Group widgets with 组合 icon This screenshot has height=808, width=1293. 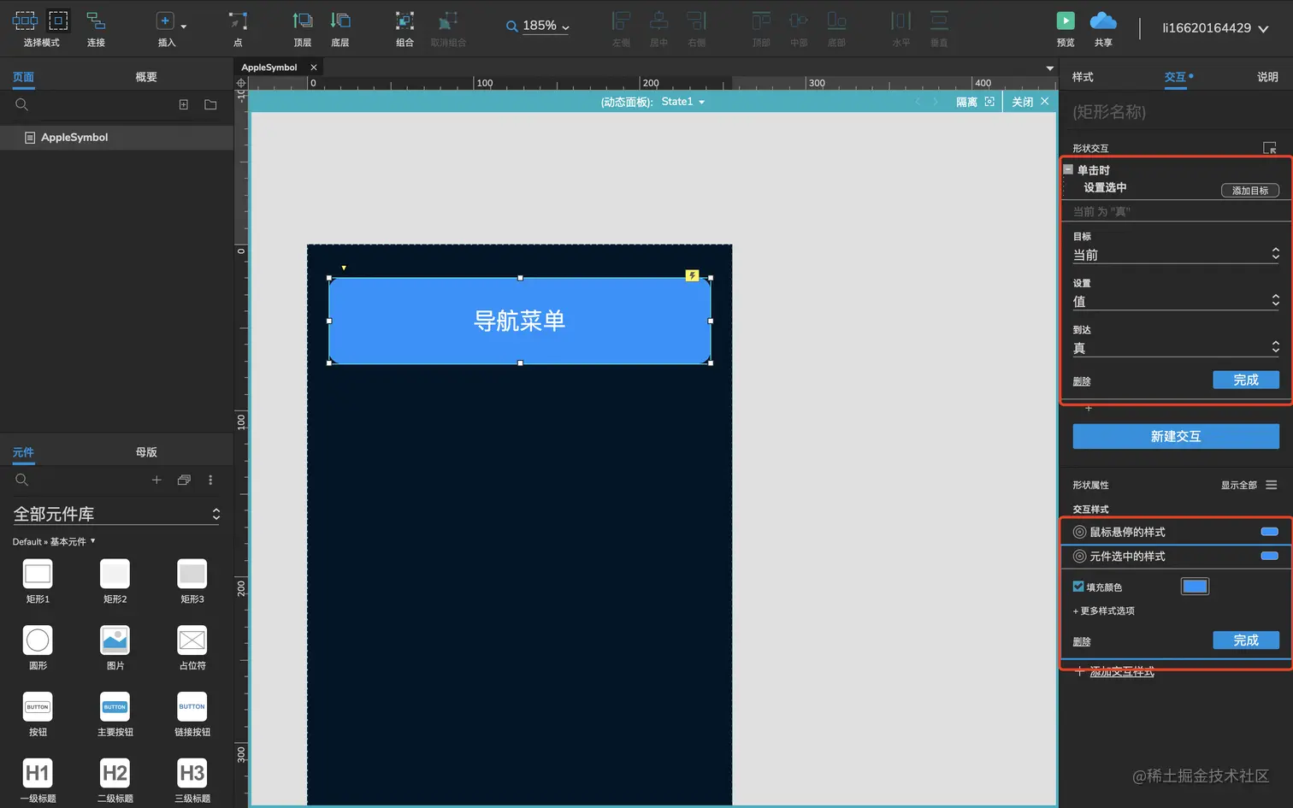404,21
